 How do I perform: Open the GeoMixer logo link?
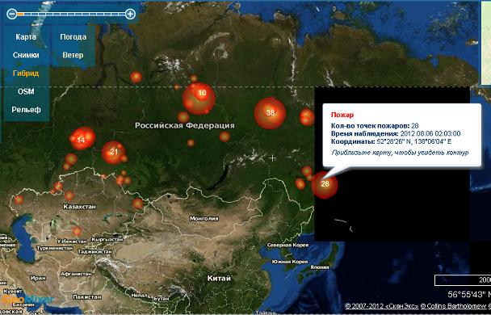pos(28,300)
